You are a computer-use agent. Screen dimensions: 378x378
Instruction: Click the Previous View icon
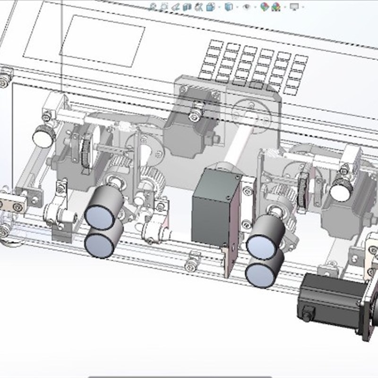tap(175, 6)
